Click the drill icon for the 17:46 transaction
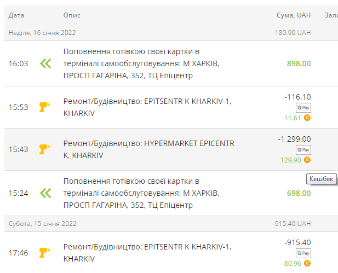 [x=45, y=253]
